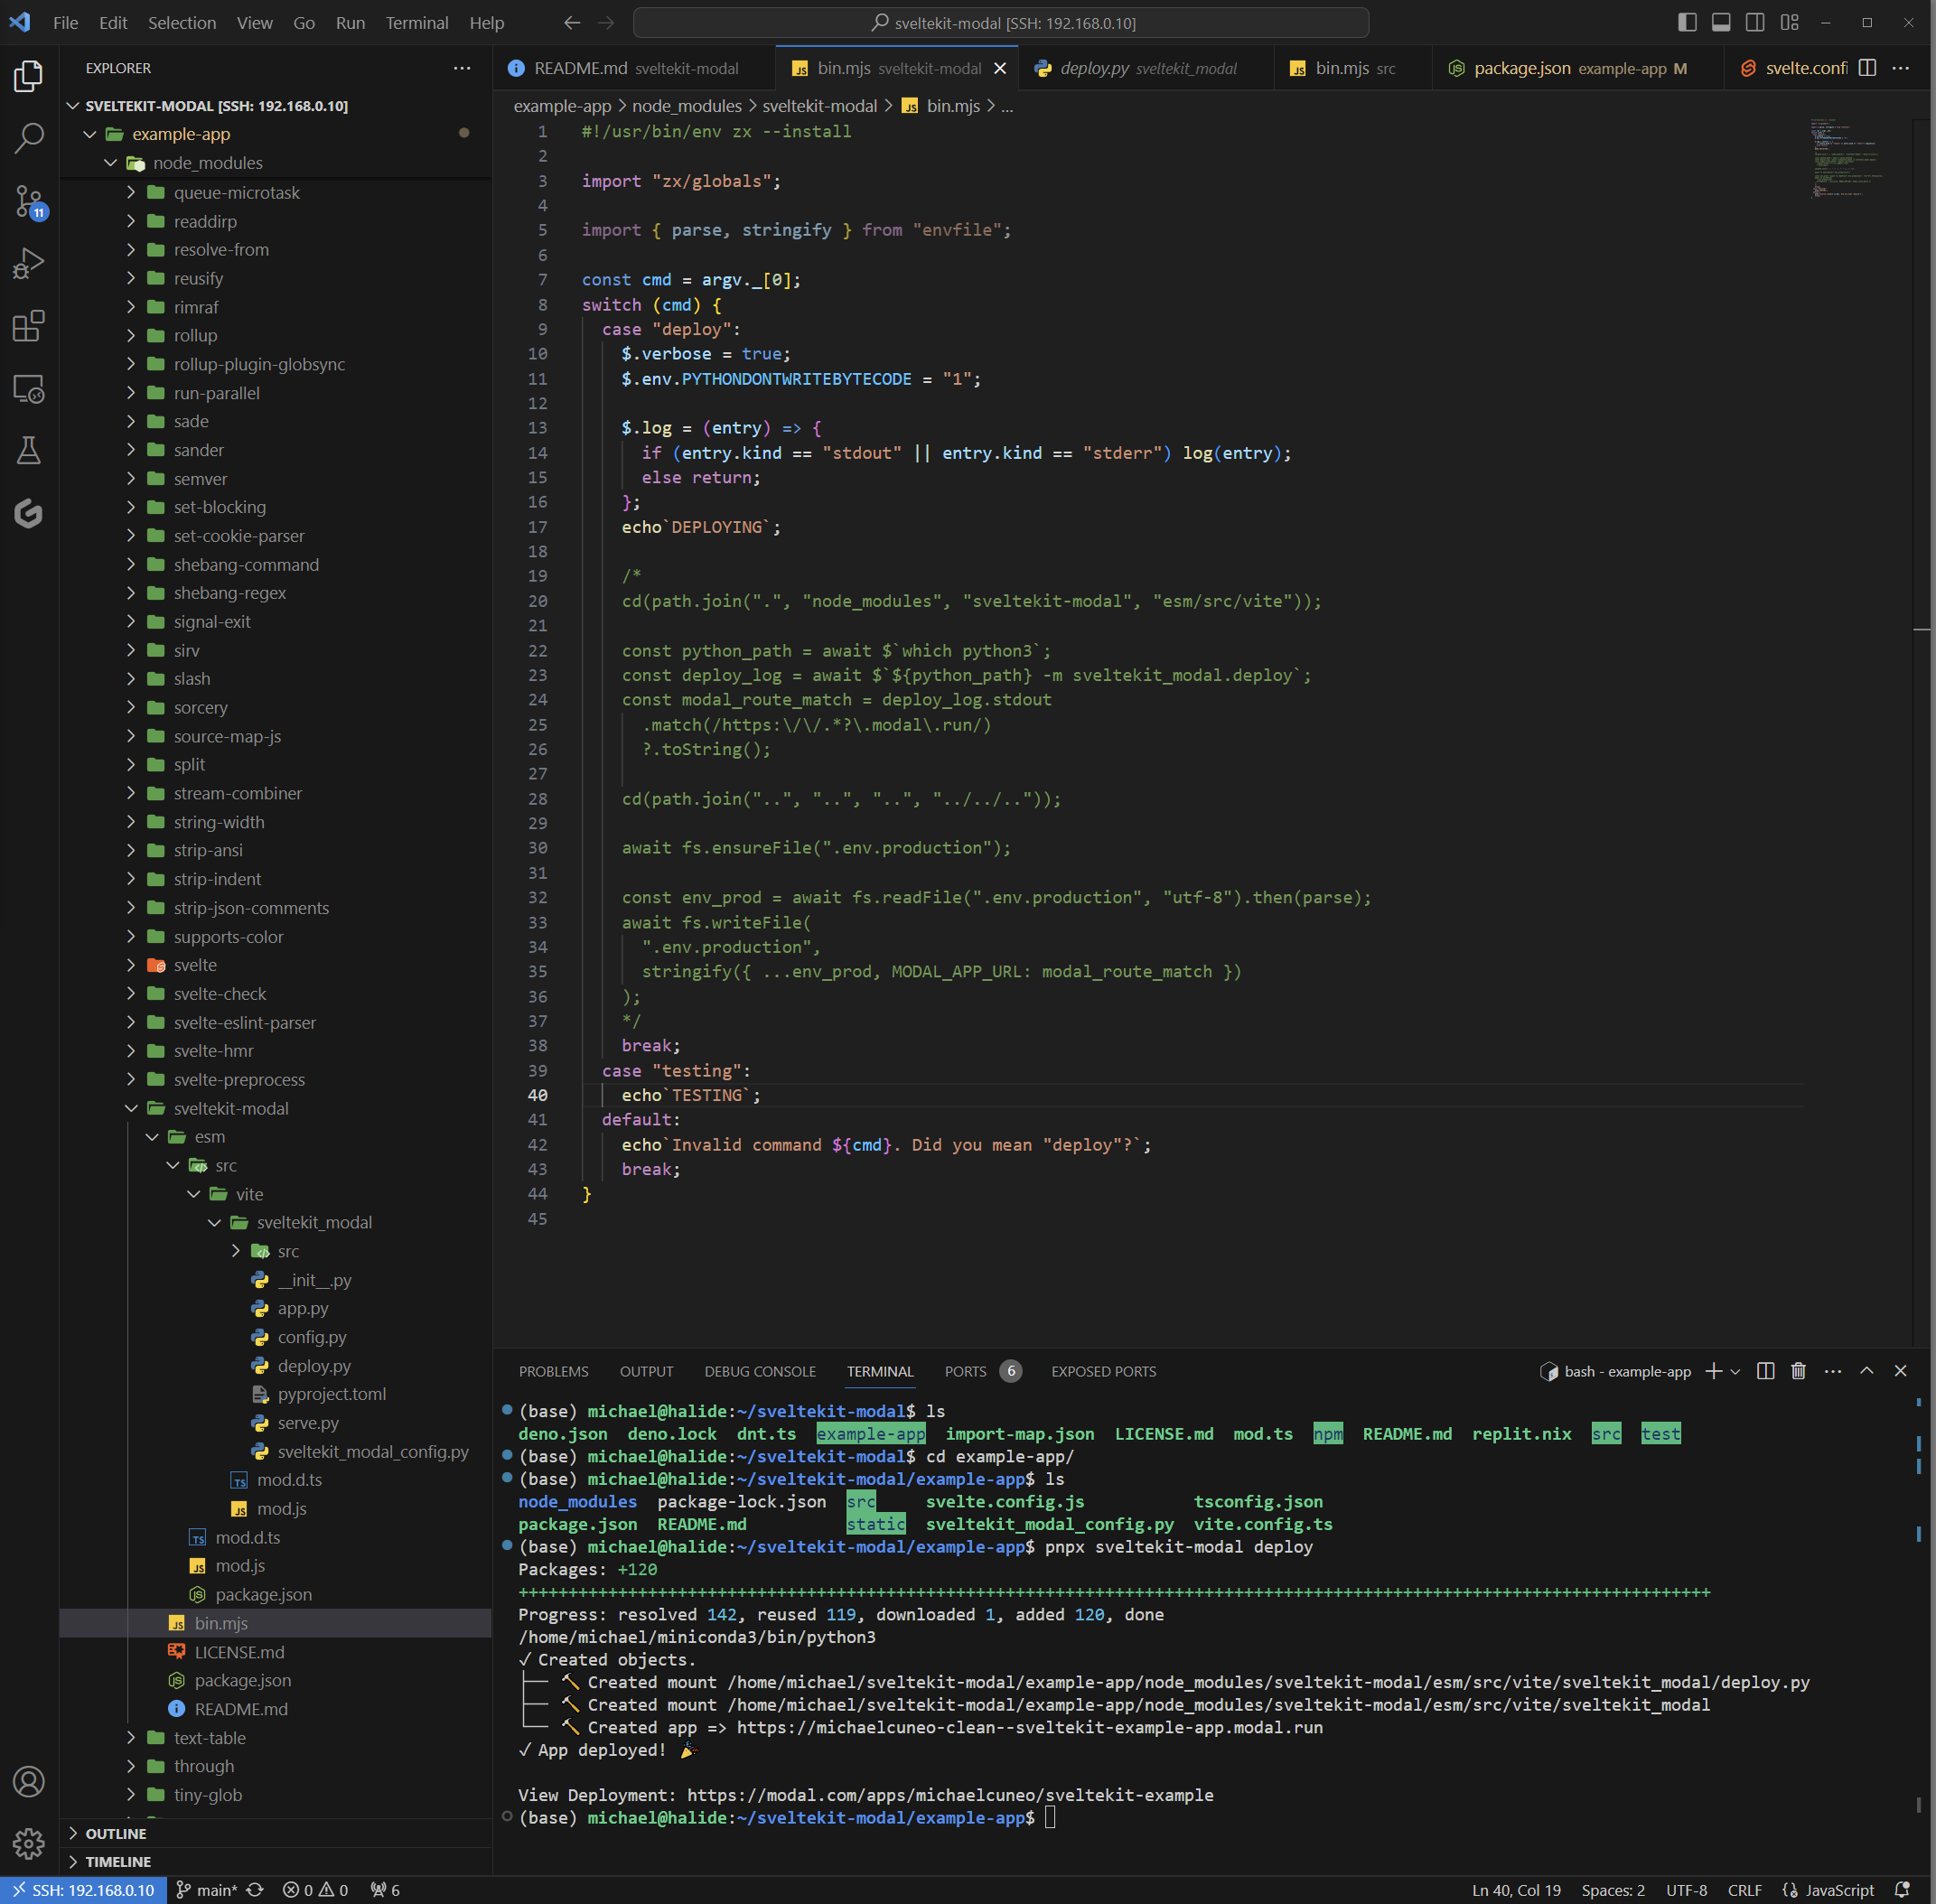Toggle primary side bar visibility
This screenshot has height=1904, width=1936.
[x=1687, y=22]
